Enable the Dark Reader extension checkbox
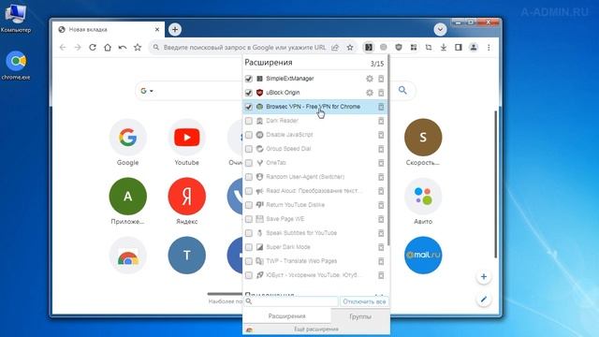The height and width of the screenshot is (337, 599). pos(249,121)
